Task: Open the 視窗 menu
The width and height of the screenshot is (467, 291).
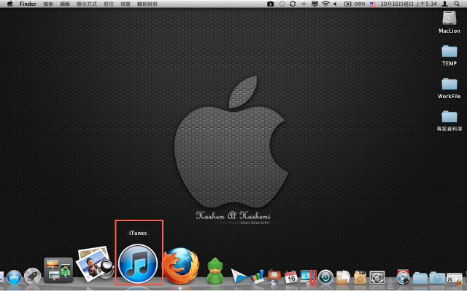Action: pyautogui.click(x=126, y=4)
